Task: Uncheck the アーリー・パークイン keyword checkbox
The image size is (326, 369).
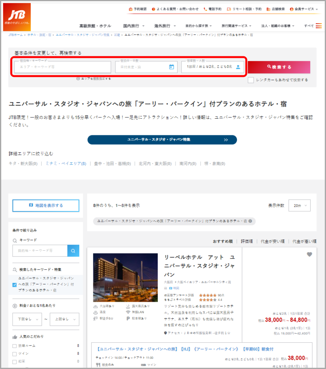Action: pyautogui.click(x=15, y=285)
